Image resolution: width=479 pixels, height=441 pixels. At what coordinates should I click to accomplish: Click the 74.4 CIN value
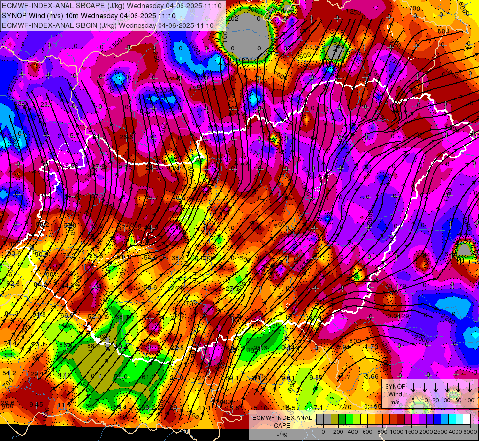tap(10, 343)
